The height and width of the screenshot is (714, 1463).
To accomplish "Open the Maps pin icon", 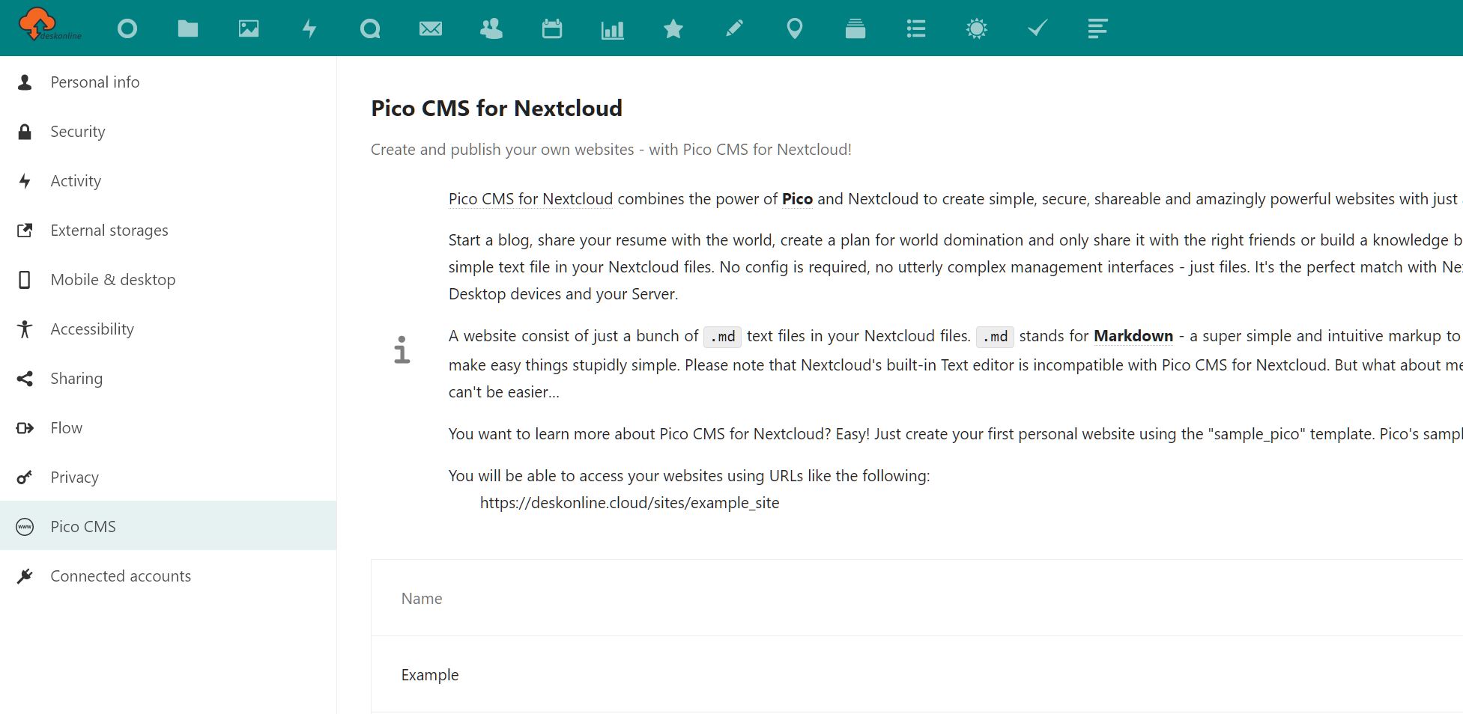I will pos(795,29).
